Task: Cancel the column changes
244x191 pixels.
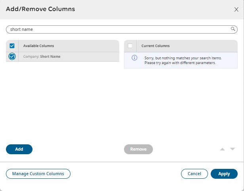Action: (194, 174)
